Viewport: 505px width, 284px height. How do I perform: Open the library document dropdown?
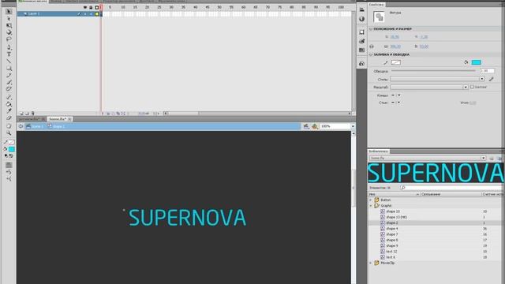click(x=428, y=158)
